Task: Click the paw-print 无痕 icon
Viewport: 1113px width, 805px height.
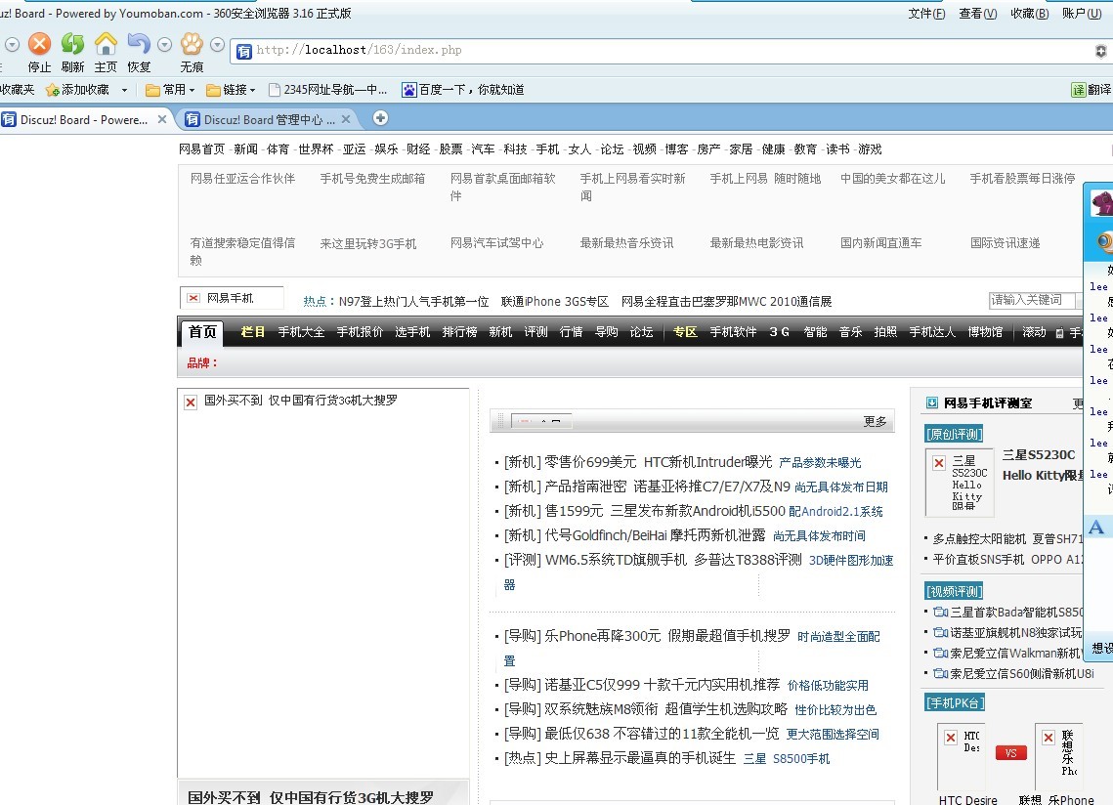Action: pos(192,44)
